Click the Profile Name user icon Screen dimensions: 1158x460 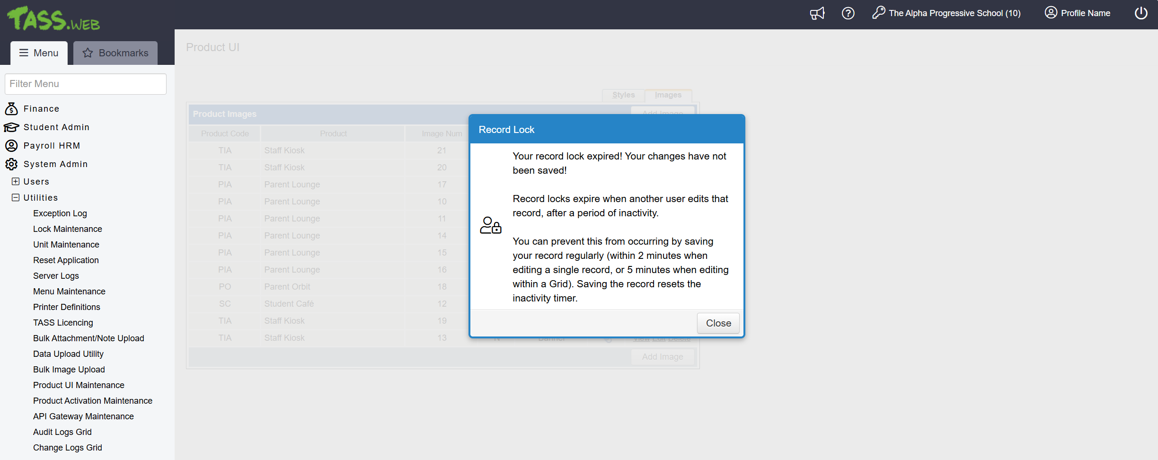[x=1051, y=13]
